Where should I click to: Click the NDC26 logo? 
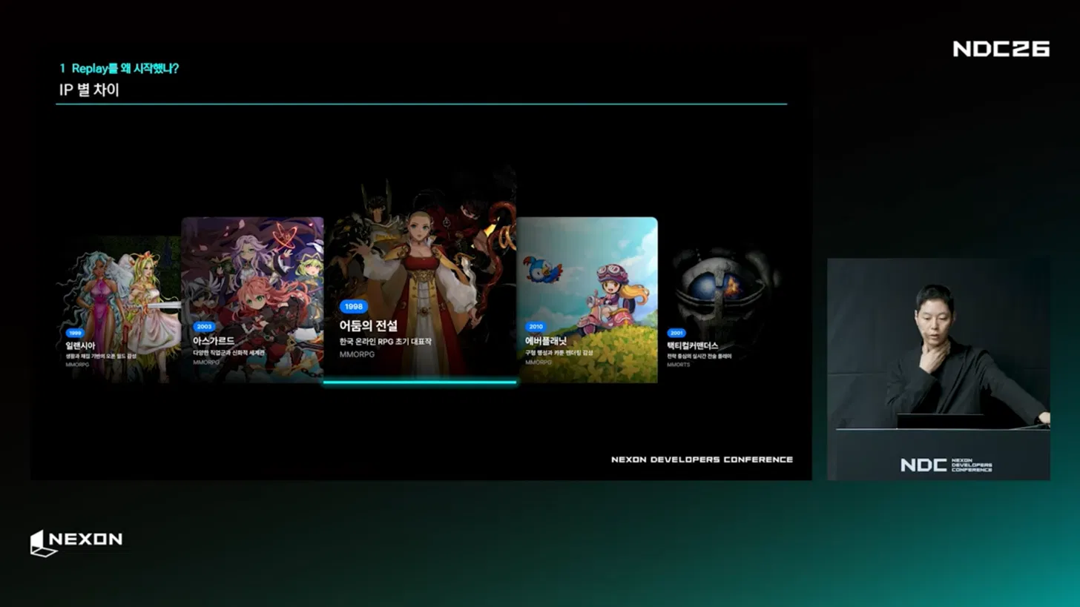click(1001, 49)
